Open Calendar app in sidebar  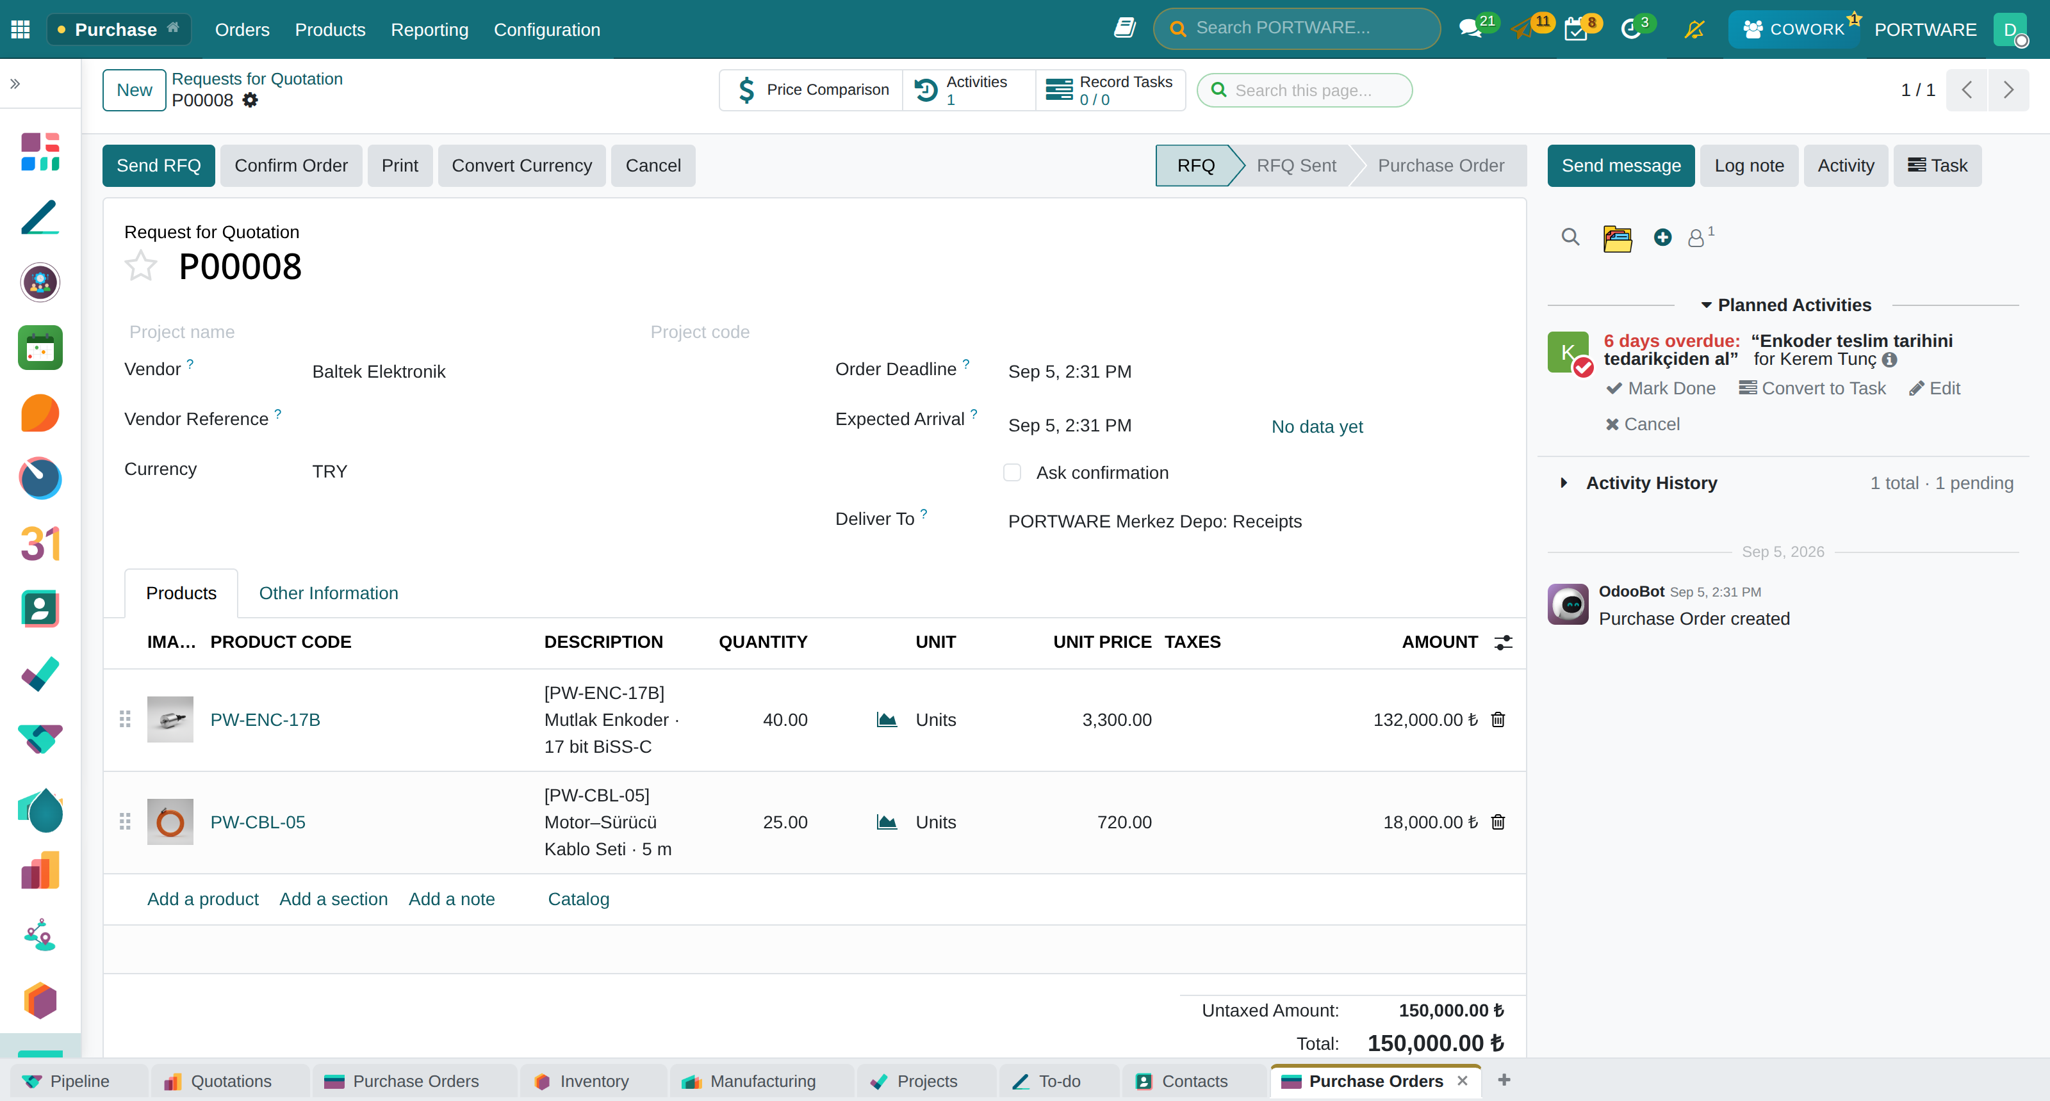click(x=40, y=348)
